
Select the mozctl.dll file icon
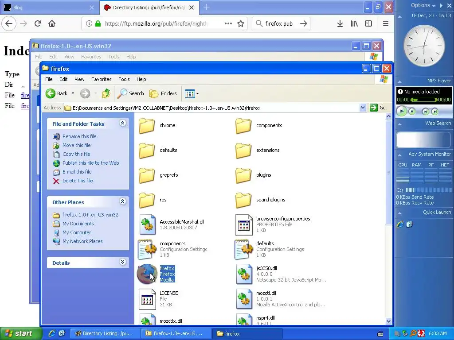pos(244,299)
